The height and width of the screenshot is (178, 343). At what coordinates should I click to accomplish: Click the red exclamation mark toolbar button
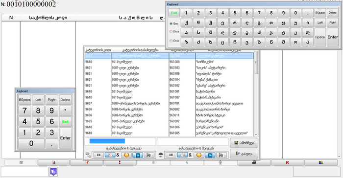pyautogui.click(x=120, y=162)
